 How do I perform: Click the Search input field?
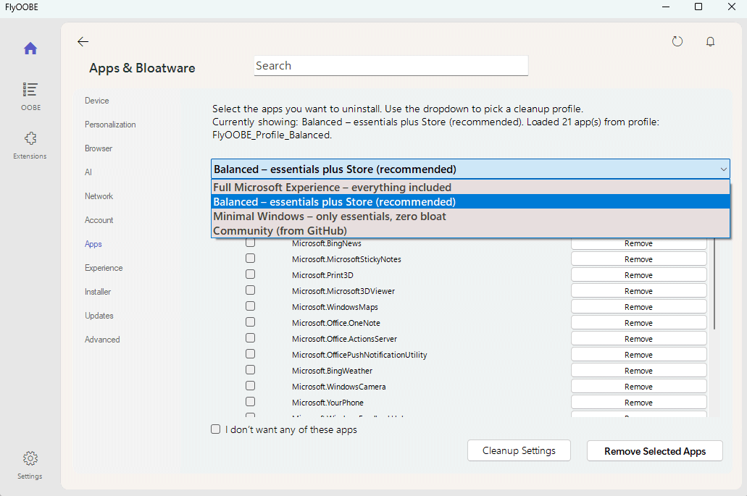[x=391, y=66]
